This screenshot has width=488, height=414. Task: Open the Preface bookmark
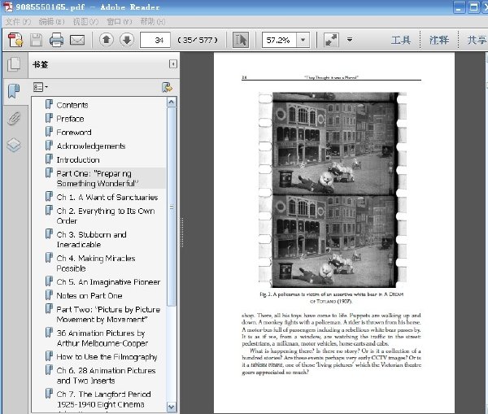(70, 119)
